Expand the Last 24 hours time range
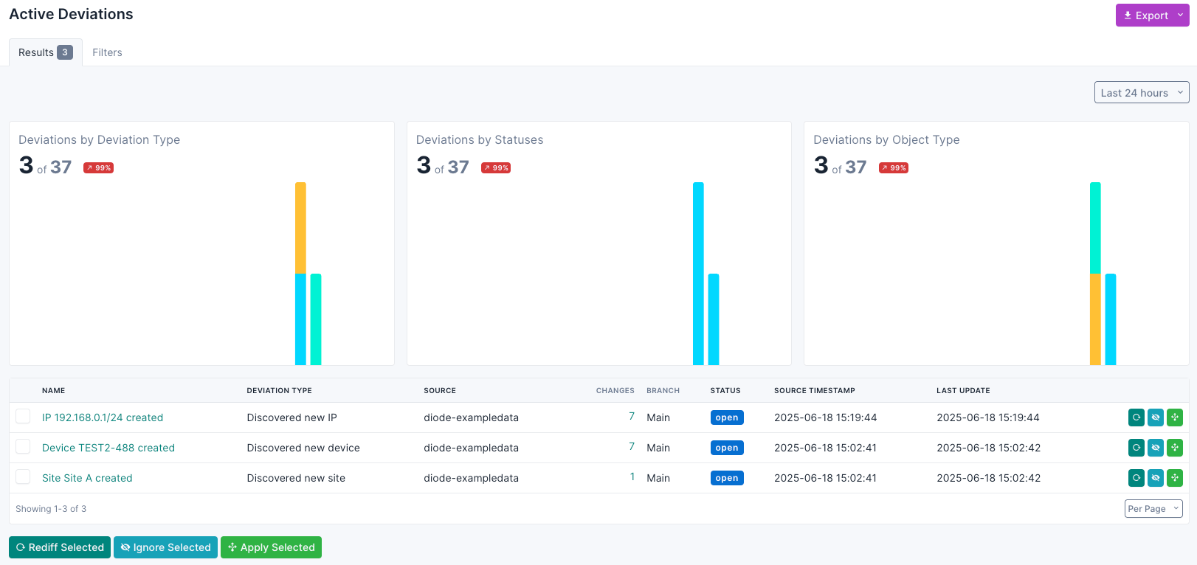Image resolution: width=1197 pixels, height=565 pixels. pos(1141,93)
